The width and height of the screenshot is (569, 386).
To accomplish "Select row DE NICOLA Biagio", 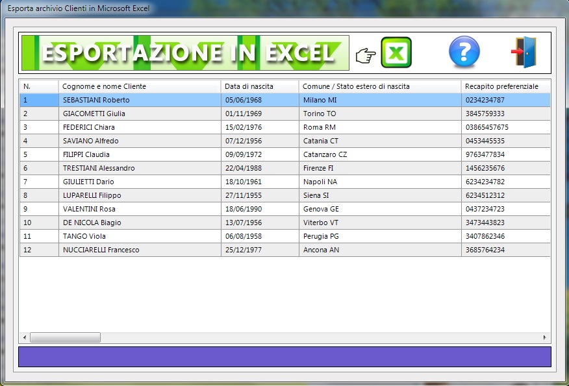I will coord(285,223).
